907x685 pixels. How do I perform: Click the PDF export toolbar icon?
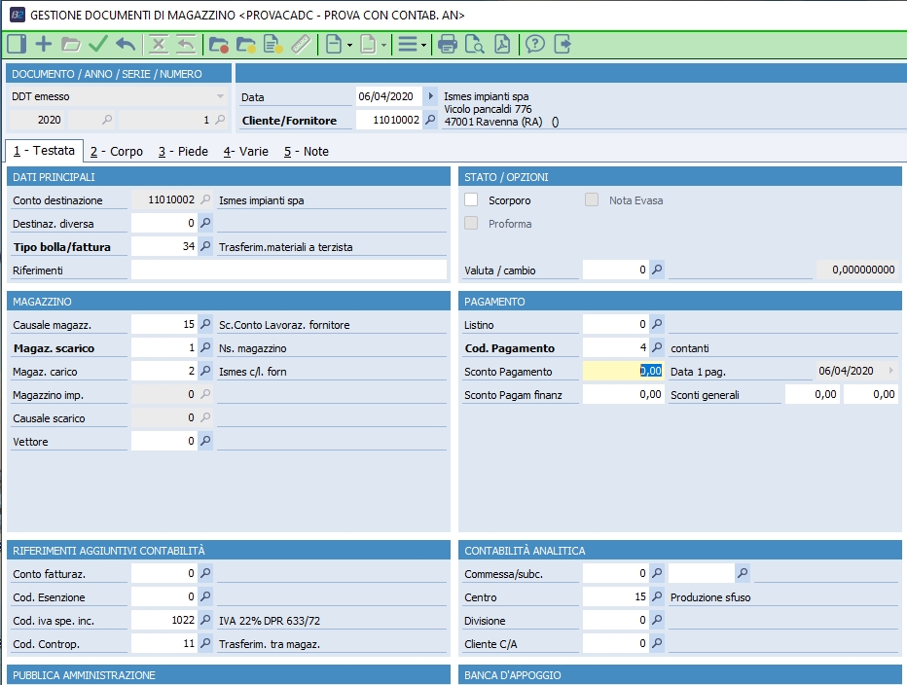click(502, 44)
